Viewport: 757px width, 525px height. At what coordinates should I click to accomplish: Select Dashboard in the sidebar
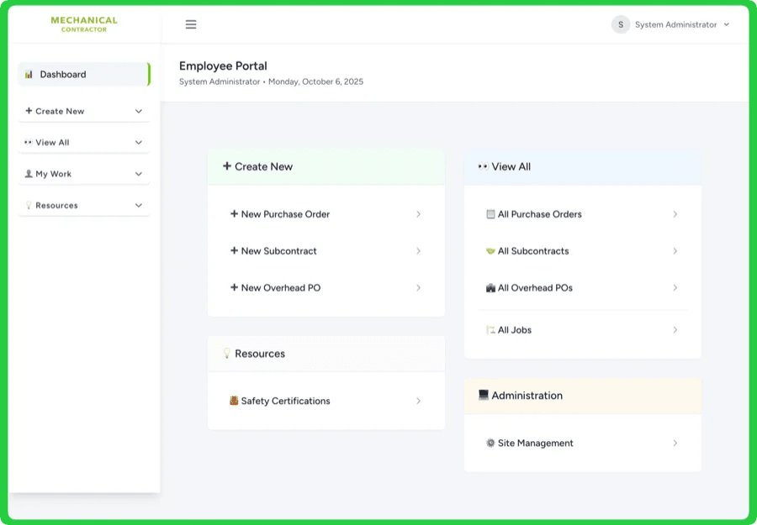tap(63, 74)
